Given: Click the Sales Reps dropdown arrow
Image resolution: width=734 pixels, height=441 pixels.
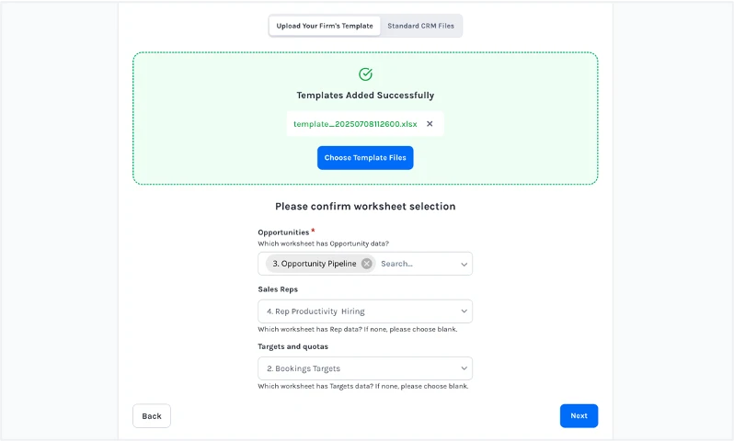Looking at the screenshot, I should point(464,311).
